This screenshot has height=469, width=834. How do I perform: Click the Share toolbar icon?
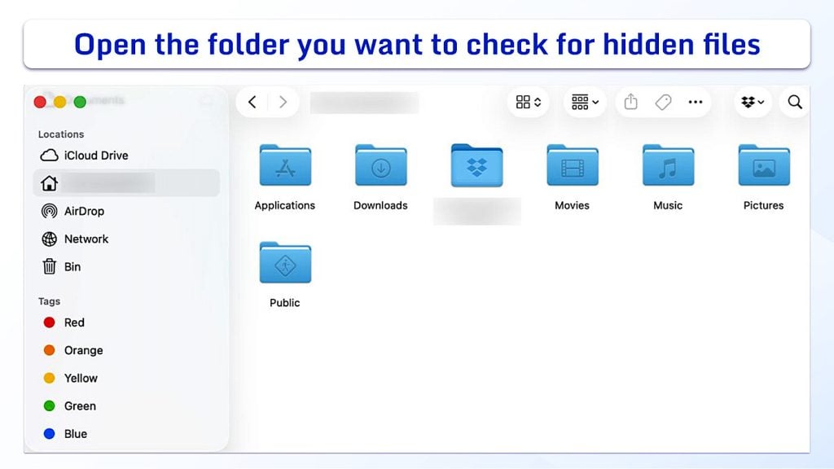coord(631,102)
